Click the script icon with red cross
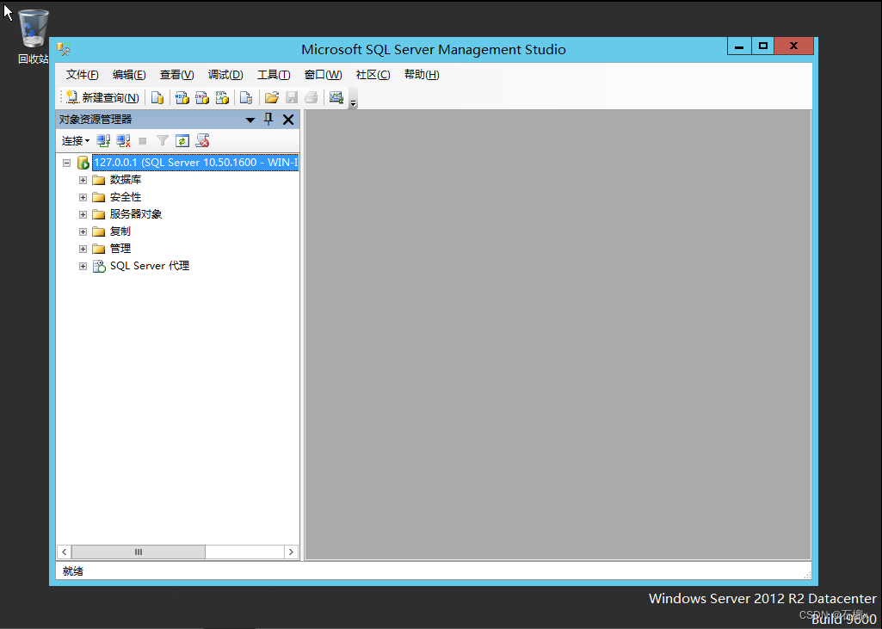 [202, 140]
